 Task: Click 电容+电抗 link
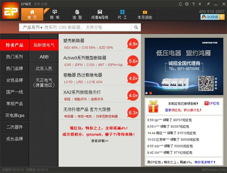coord(85,116)
